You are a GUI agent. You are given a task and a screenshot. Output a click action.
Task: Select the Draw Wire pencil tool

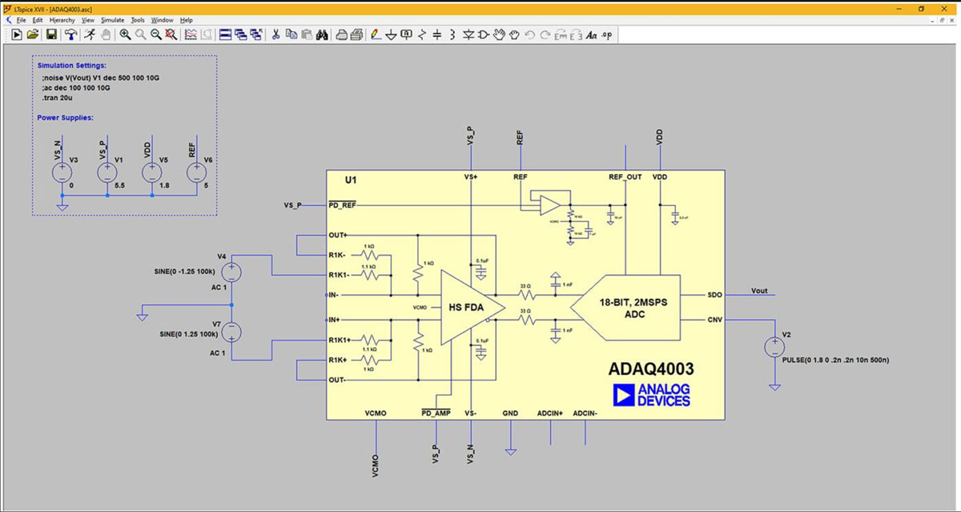click(x=376, y=34)
